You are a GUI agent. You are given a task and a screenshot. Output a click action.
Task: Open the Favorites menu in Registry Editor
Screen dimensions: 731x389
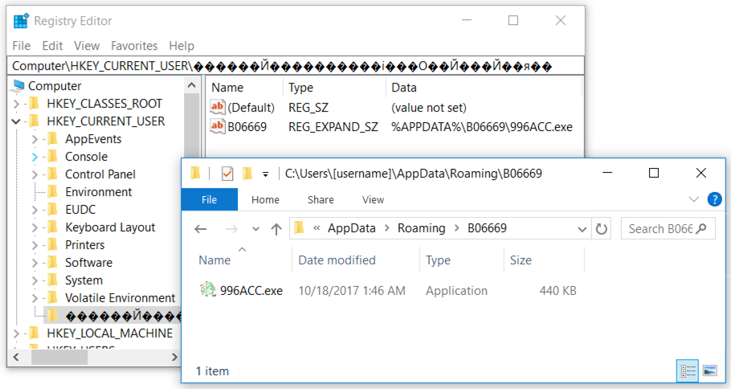pyautogui.click(x=134, y=46)
